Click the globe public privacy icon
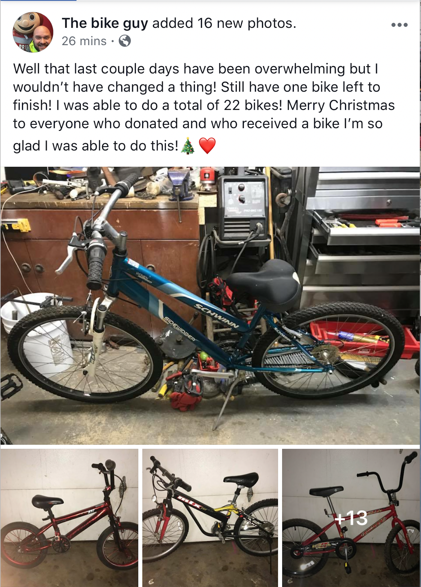This screenshot has height=587, width=421. click(x=125, y=41)
